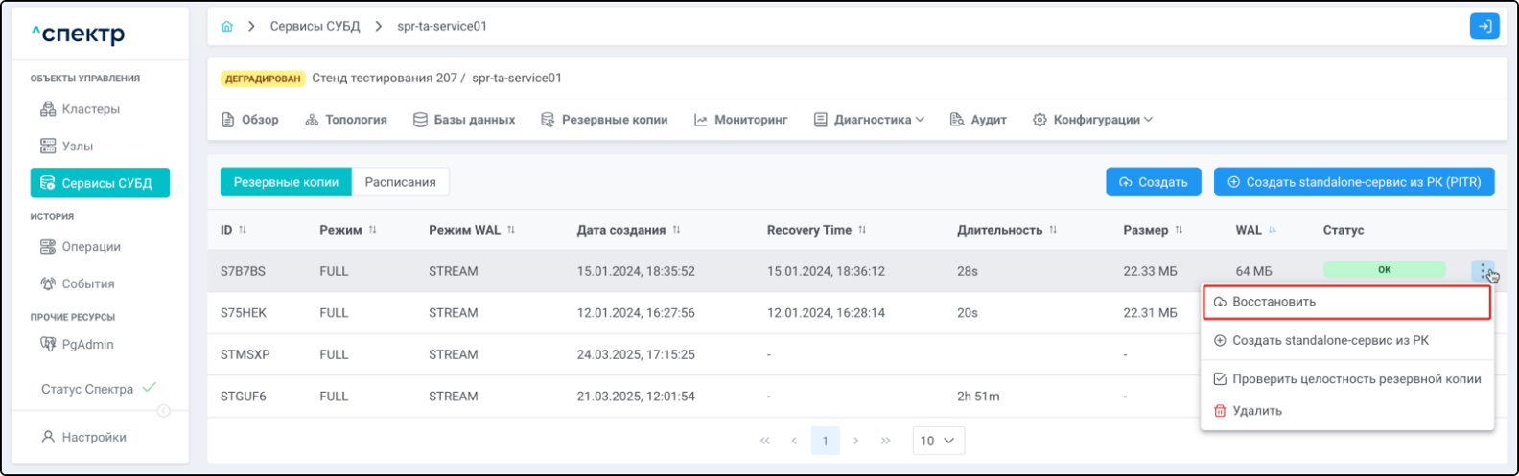Click Создать standalone-сервис из РК (PITR) button

pyautogui.click(x=1353, y=182)
